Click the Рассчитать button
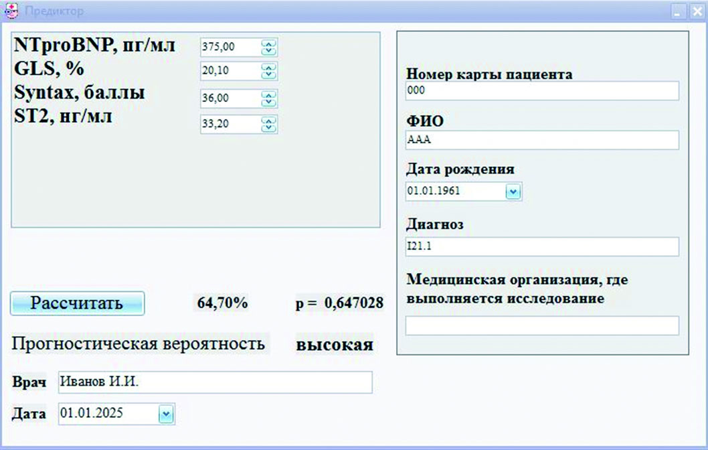The image size is (708, 450). click(x=77, y=303)
